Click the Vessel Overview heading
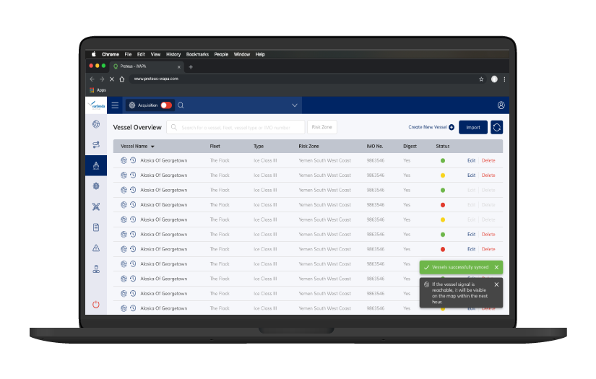Image resolution: width=596 pixels, height=379 pixels. 137,127
